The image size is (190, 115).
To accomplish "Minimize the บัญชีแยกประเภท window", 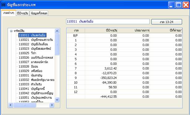I will 171,5.
